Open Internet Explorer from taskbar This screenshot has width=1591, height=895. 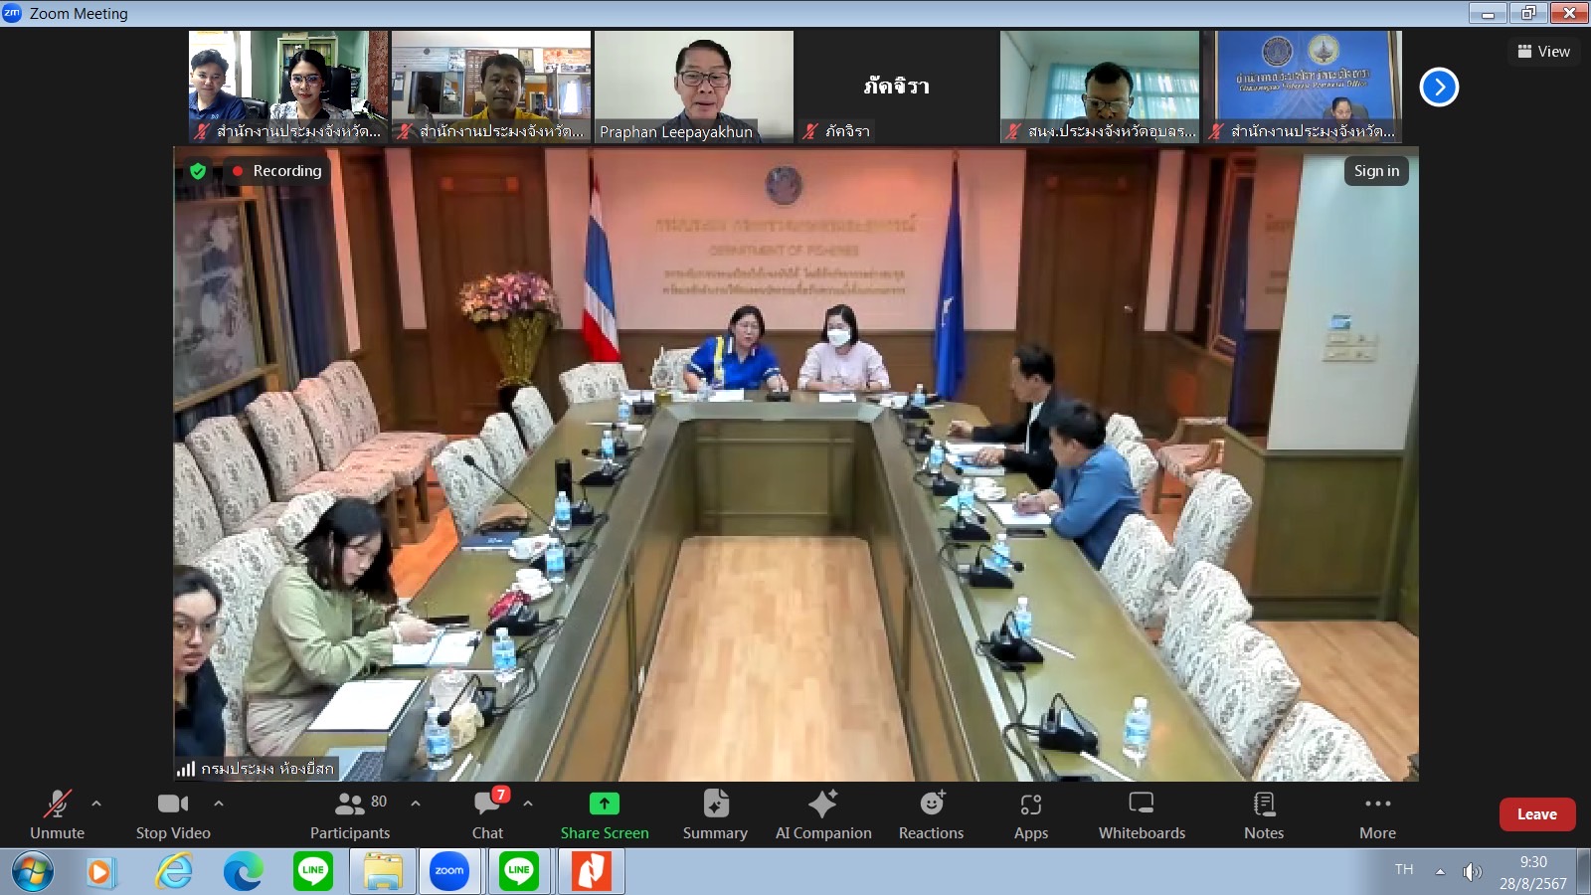click(173, 872)
